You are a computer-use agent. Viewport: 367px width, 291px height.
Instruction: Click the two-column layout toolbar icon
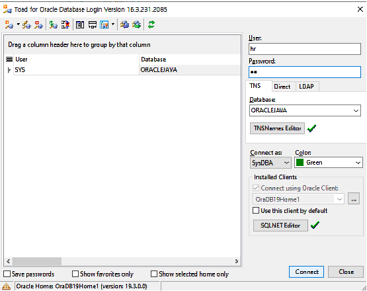(80, 24)
